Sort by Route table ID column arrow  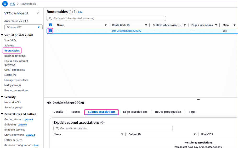click(146, 25)
